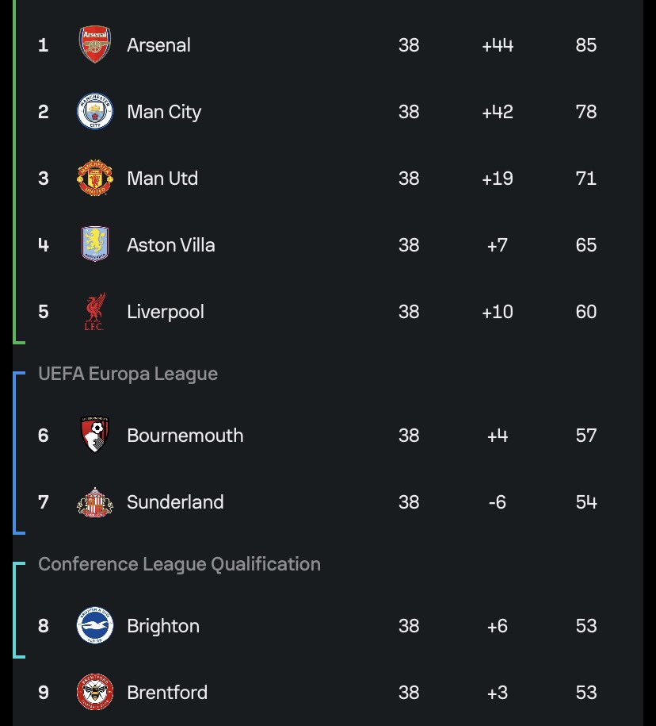This screenshot has height=726, width=656.
Task: Open the Man City badge icon
Action: (95, 111)
